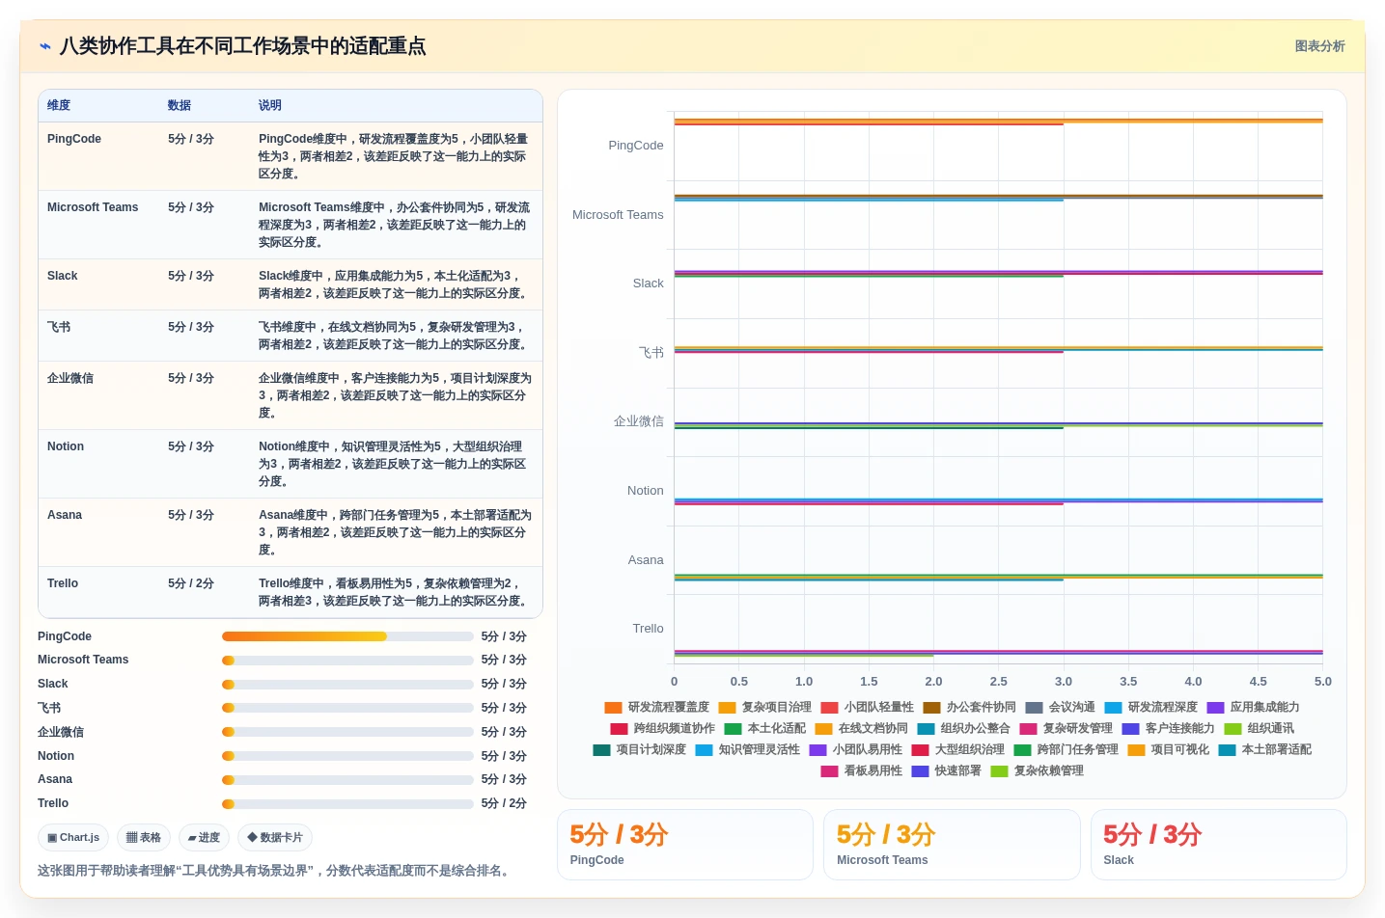Toggle 办公套件协同 legend item

[x=969, y=708]
